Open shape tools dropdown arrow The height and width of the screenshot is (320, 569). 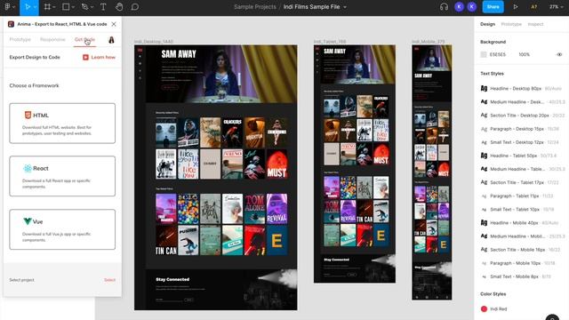(73, 7)
